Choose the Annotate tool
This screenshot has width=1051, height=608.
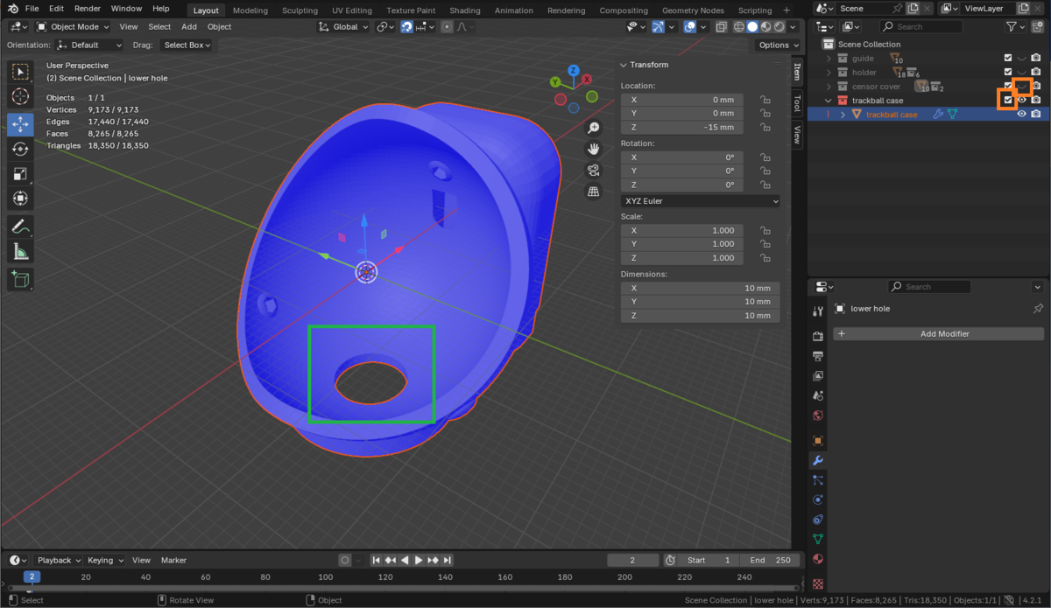[20, 227]
